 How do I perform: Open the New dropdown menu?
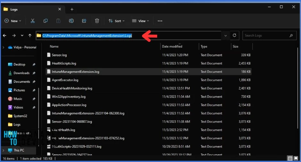(13, 21)
